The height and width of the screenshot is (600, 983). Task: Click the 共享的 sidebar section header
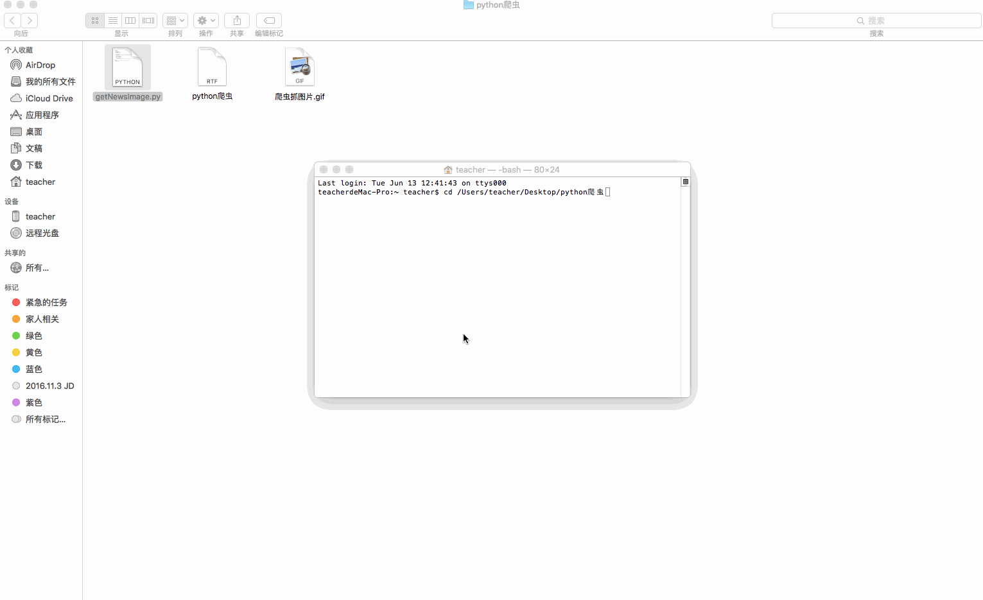click(15, 253)
